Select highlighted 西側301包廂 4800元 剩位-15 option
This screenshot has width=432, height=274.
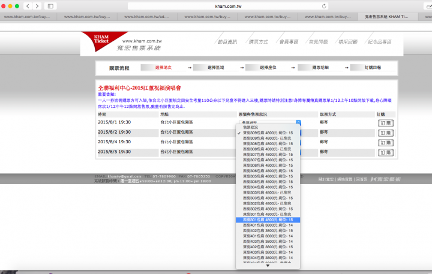click(x=268, y=220)
